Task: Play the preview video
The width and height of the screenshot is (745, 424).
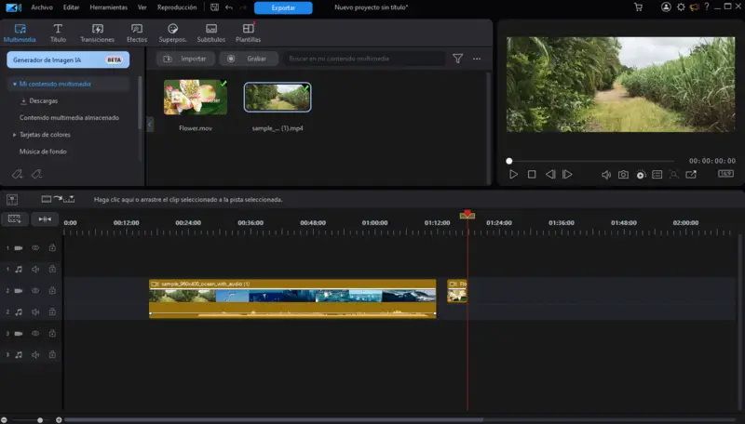Action: click(x=513, y=175)
